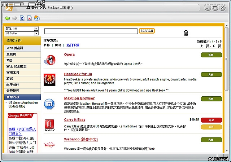Refresh the page using the toolbar icon
Screen dimensions: 231x162
(22, 18)
